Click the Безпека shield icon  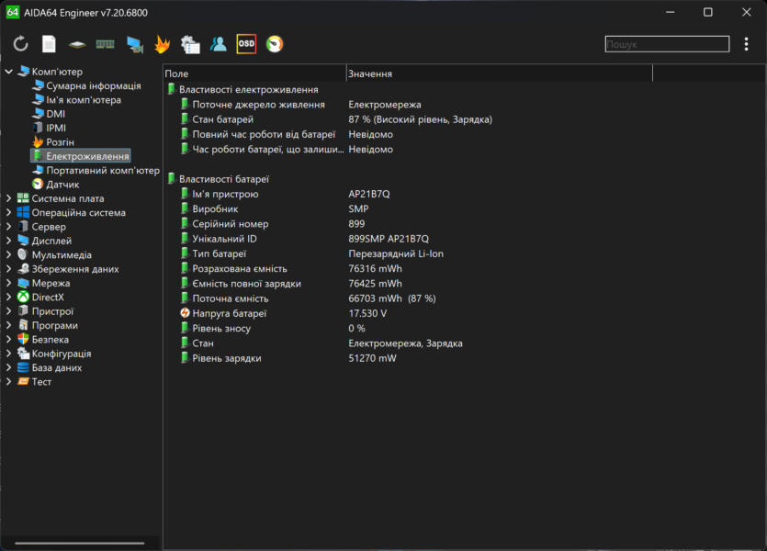click(22, 339)
